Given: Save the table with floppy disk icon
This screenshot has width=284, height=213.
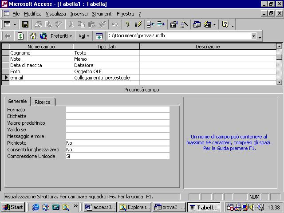Looking at the screenshot, I should (x=25, y=24).
